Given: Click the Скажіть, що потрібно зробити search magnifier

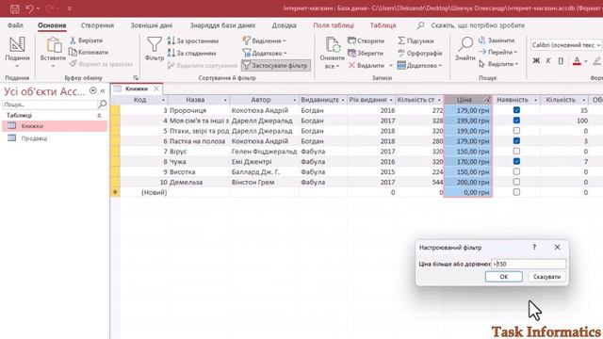Looking at the screenshot, I should pyautogui.click(x=421, y=25).
